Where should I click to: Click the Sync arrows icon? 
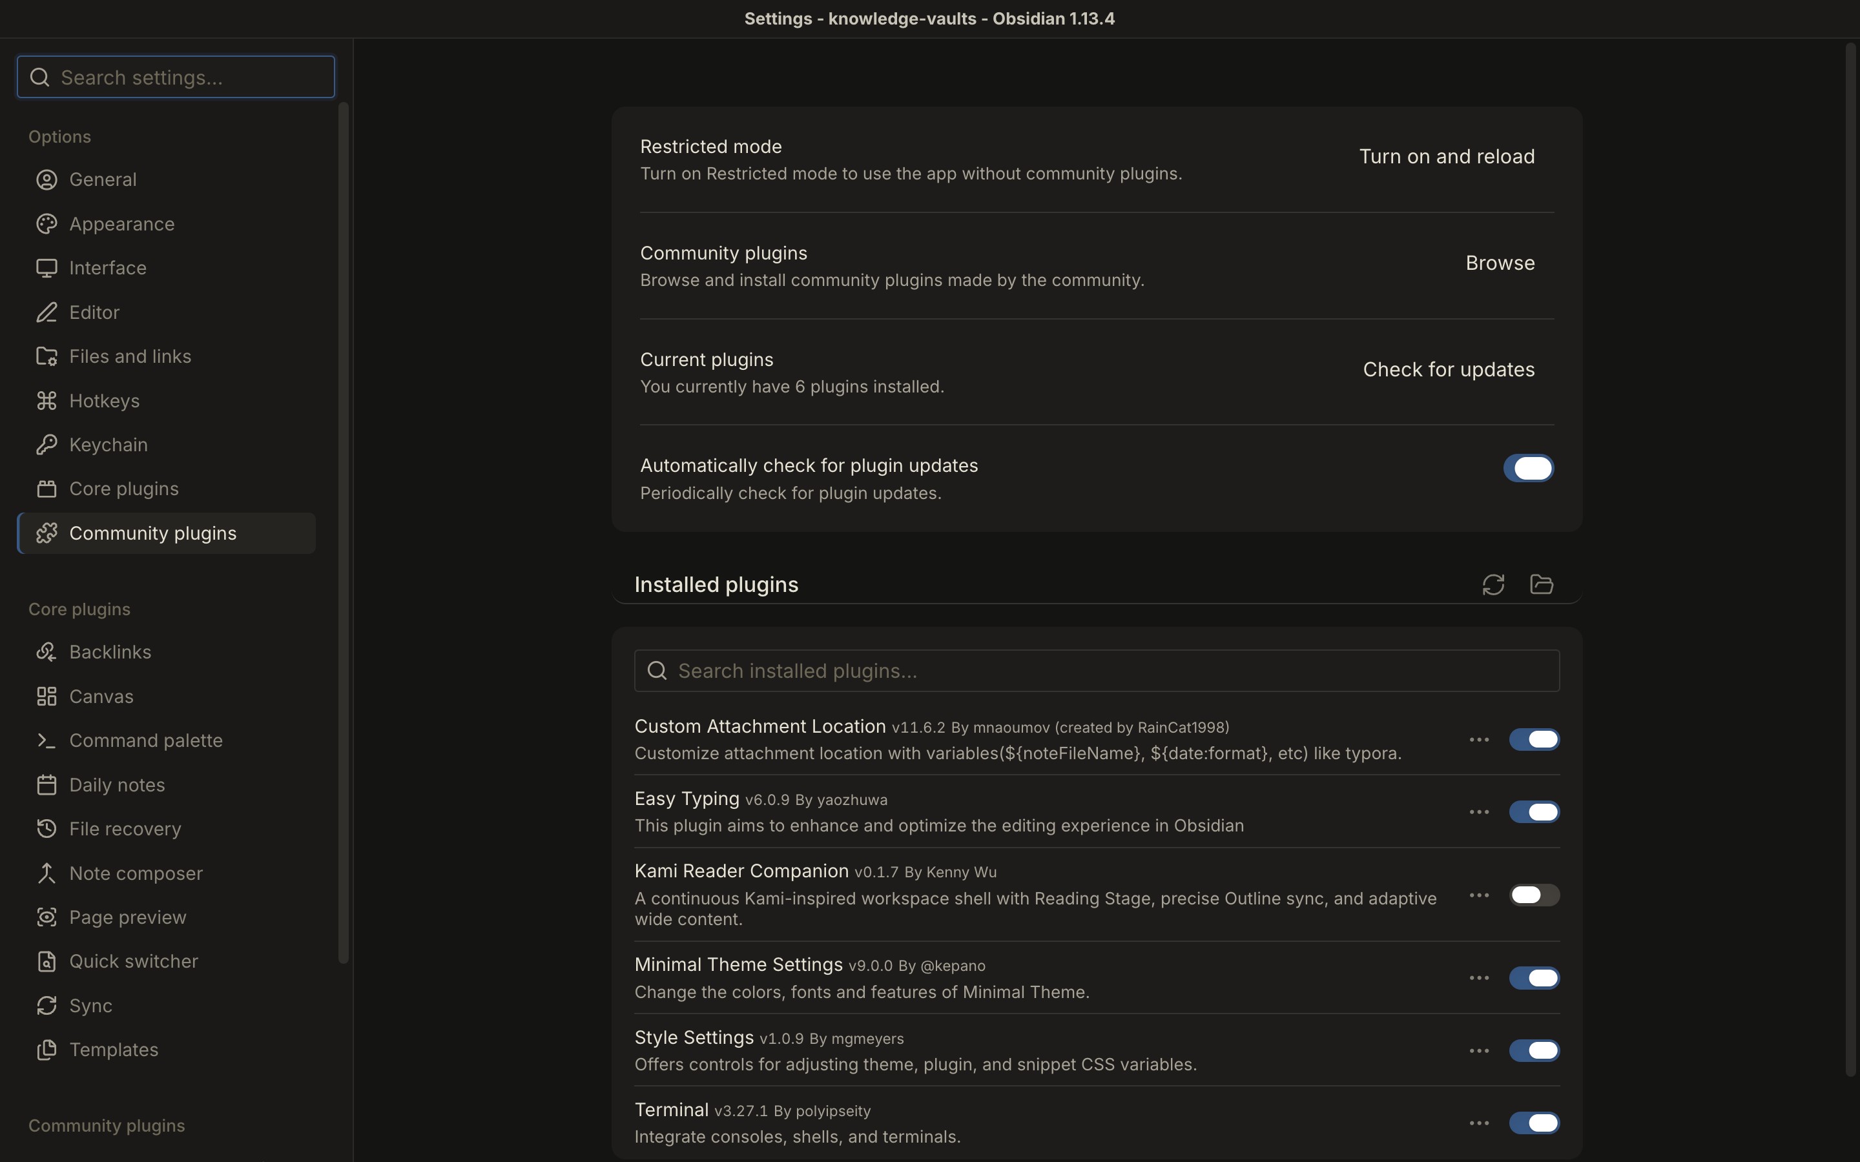[x=47, y=1006]
